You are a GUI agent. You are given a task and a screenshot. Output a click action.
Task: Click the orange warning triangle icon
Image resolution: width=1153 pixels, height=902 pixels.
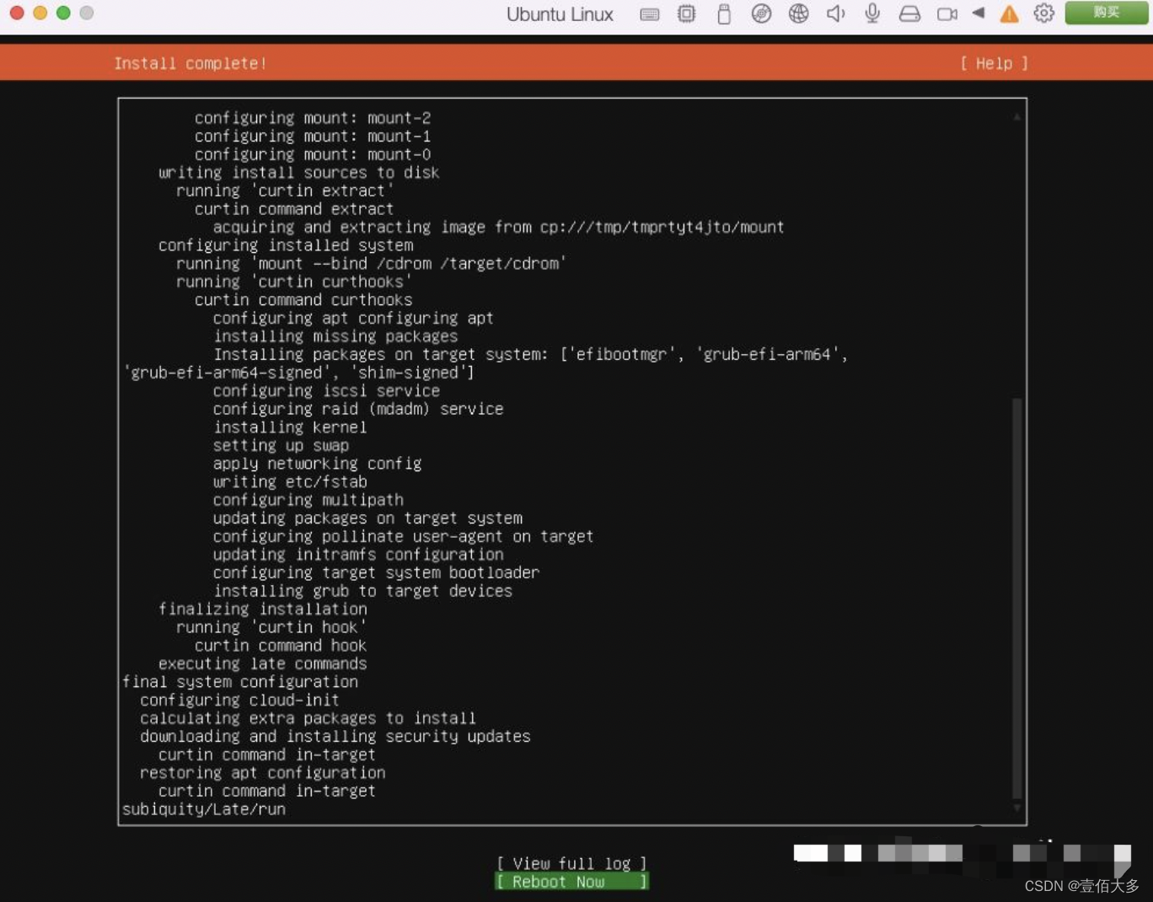(1009, 13)
